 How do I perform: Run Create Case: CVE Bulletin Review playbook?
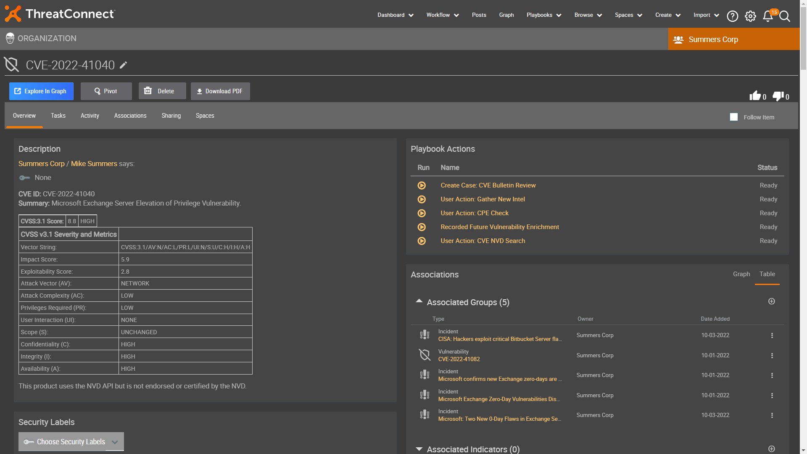pos(422,185)
